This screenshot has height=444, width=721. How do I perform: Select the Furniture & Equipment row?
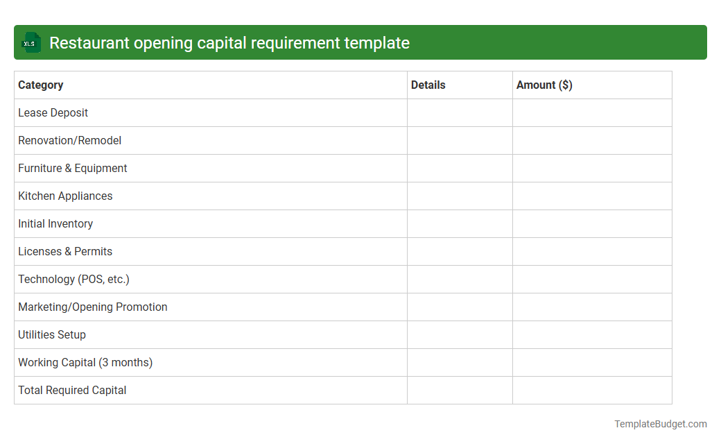click(x=72, y=168)
